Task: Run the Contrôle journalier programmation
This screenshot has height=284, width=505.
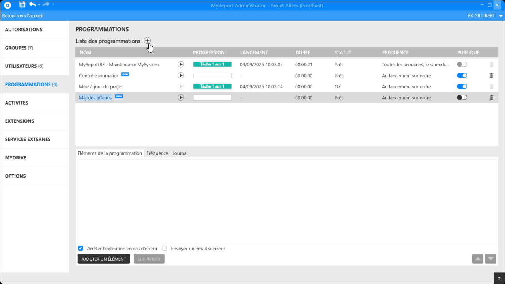Action: point(181,75)
